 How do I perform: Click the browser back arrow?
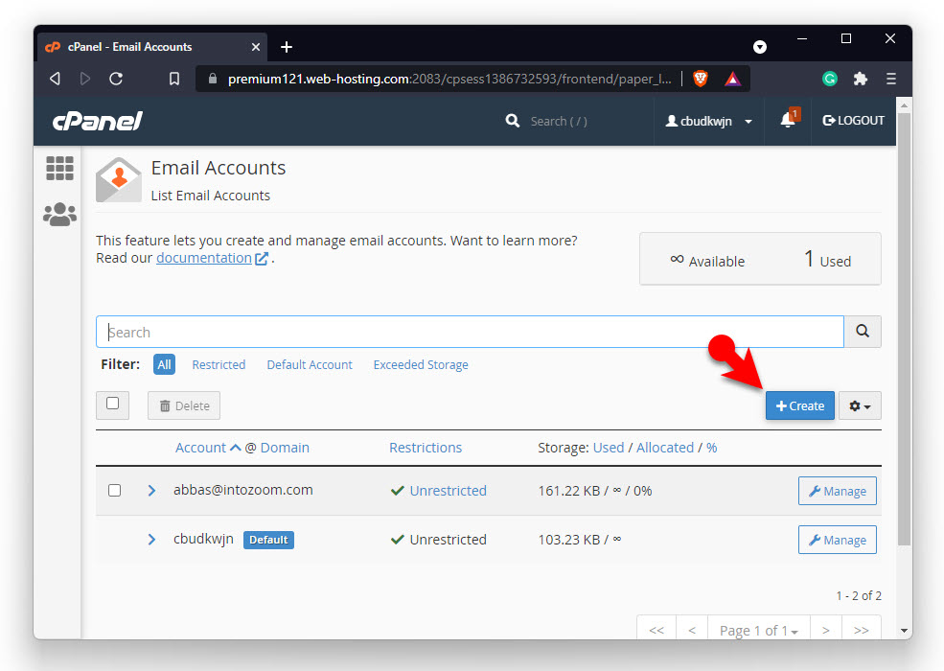point(55,79)
